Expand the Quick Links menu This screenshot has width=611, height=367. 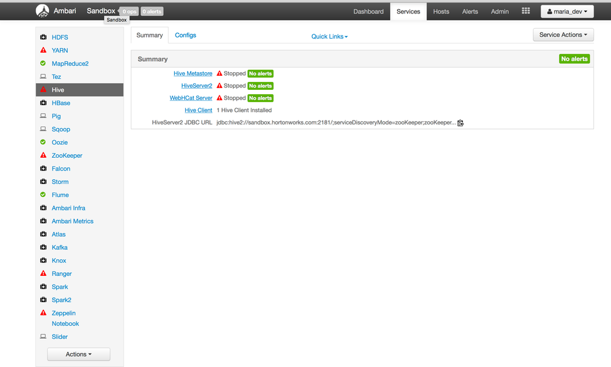click(x=329, y=36)
